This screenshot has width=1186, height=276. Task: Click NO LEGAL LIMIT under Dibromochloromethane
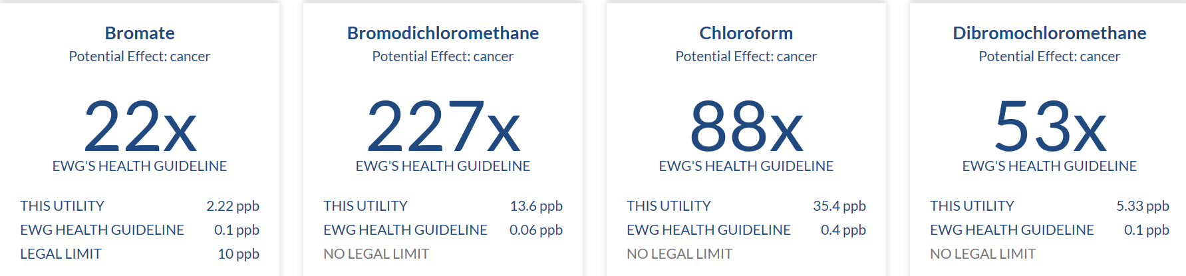click(x=982, y=254)
